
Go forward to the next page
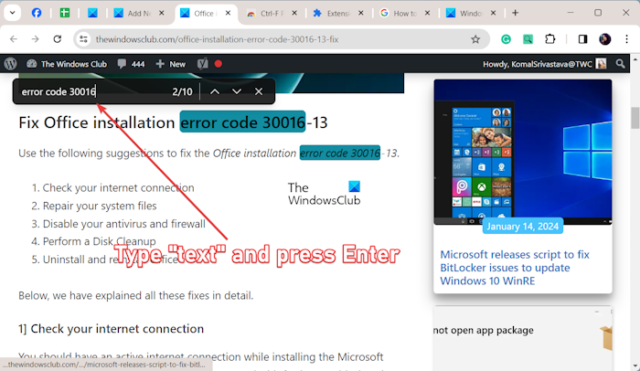point(36,39)
